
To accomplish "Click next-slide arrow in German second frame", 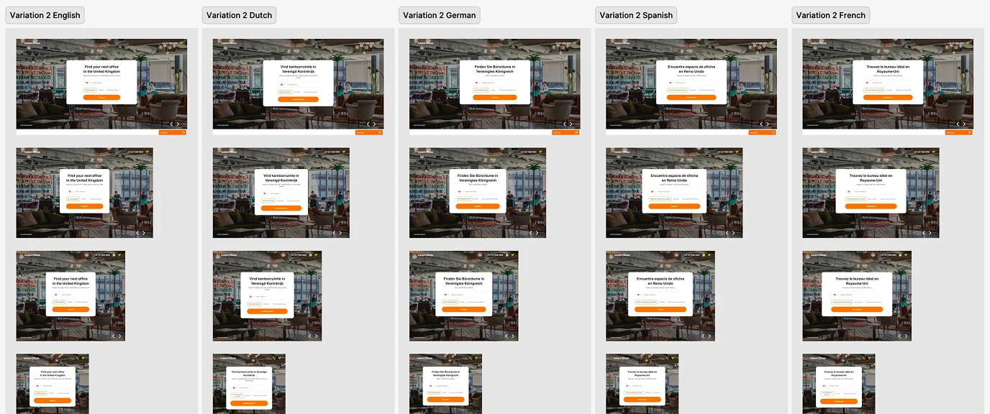I will pos(537,233).
